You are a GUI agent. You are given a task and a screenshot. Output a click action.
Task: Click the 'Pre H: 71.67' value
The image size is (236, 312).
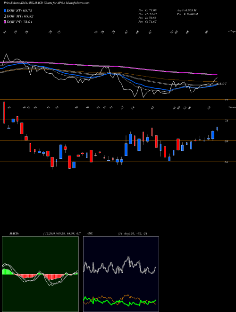[x=147, y=14]
